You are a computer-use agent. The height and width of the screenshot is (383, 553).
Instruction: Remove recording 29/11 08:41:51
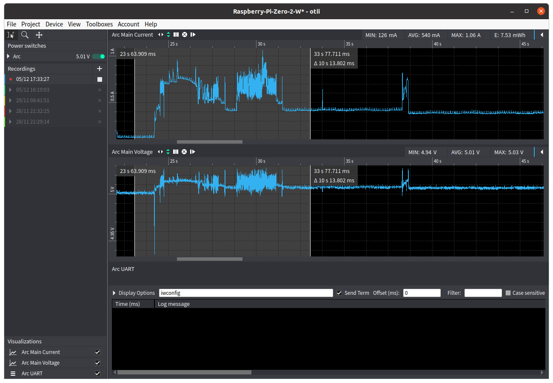click(x=100, y=101)
